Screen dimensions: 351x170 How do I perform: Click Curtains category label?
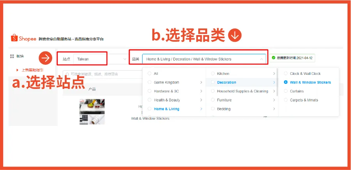(x=297, y=91)
